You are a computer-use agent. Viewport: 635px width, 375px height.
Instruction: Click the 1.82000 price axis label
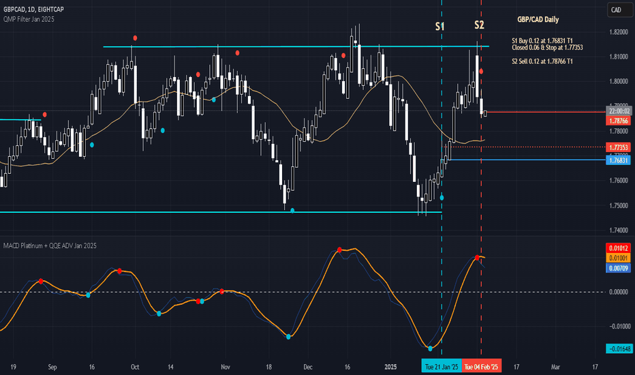619,32
